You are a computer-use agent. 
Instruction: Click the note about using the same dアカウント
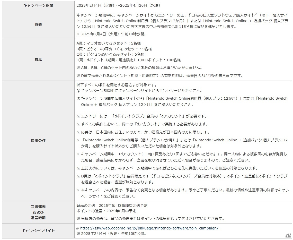(x=143, y=124)
